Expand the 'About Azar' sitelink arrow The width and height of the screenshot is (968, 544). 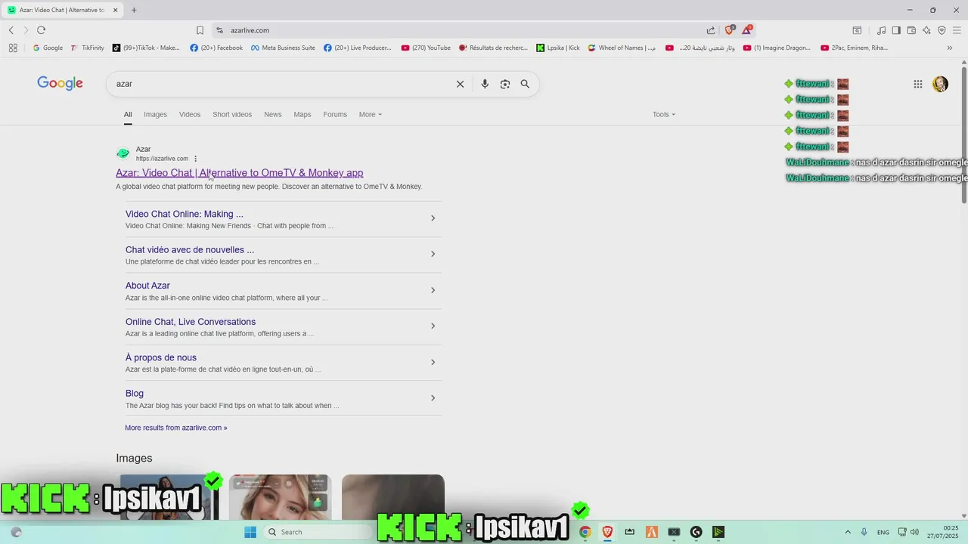click(433, 290)
